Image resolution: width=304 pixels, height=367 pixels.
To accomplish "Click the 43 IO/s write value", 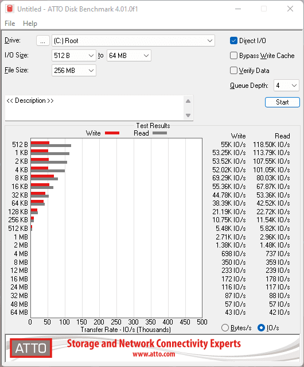I will tap(235, 312).
